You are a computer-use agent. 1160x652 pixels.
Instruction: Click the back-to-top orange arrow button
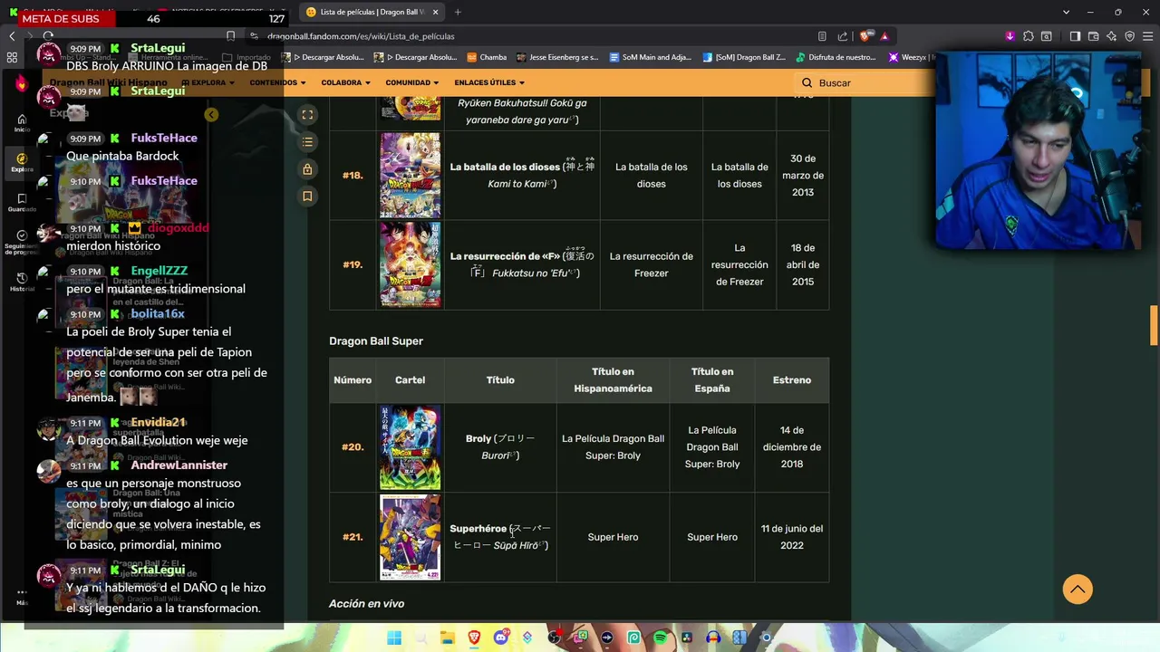(1078, 590)
